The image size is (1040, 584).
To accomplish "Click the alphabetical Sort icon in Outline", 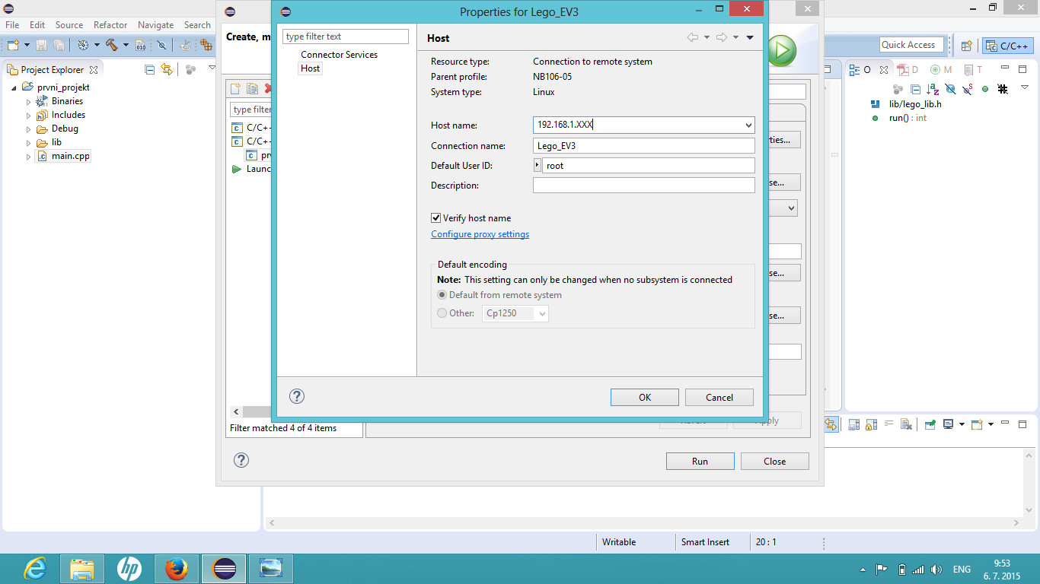I will [x=933, y=89].
